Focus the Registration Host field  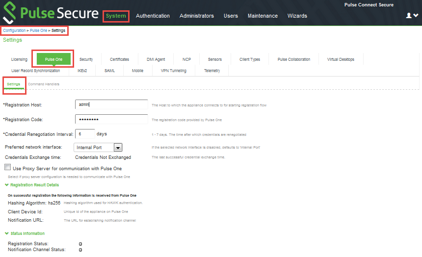tap(111, 104)
